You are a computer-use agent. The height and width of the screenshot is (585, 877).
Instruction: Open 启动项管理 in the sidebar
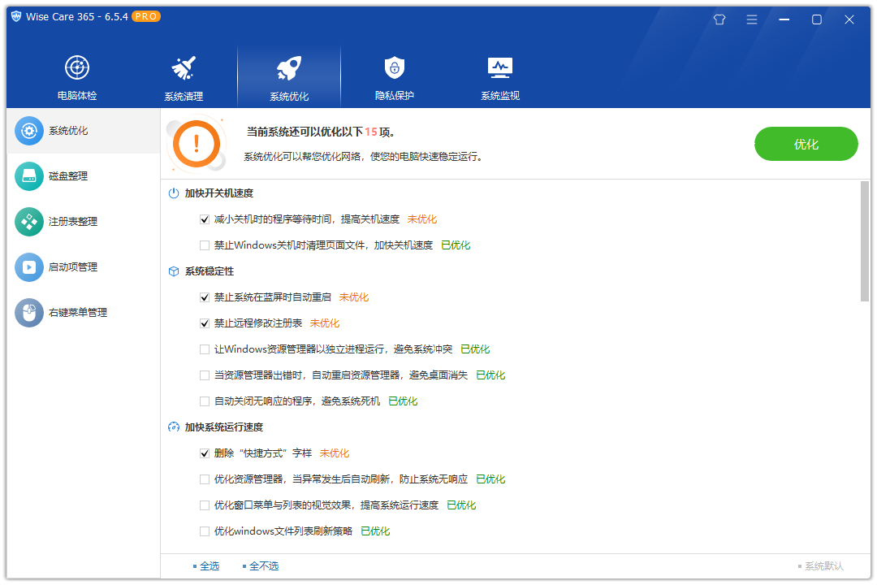pyautogui.click(x=84, y=267)
